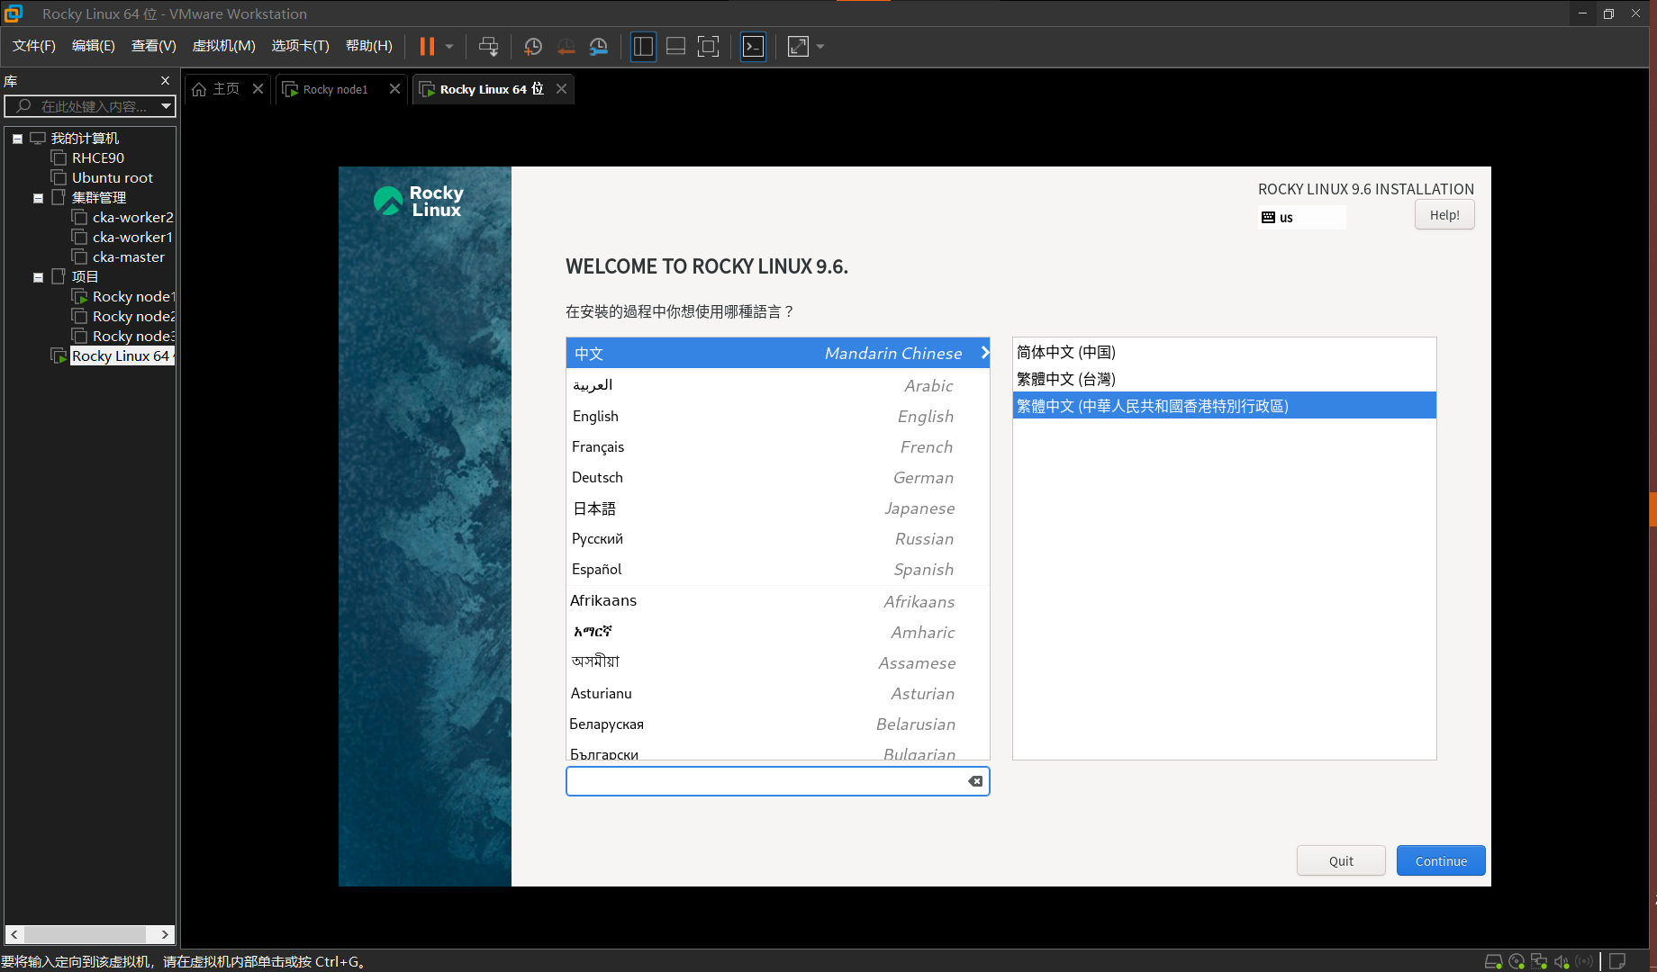Select 简体中文 (中国) locale
The height and width of the screenshot is (972, 1657).
(x=1224, y=352)
